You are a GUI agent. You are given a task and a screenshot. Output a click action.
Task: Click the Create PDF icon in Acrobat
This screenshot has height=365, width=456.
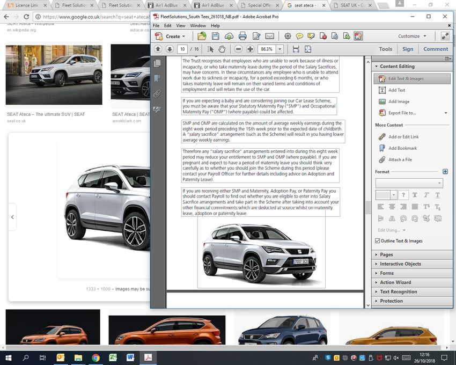coord(159,36)
